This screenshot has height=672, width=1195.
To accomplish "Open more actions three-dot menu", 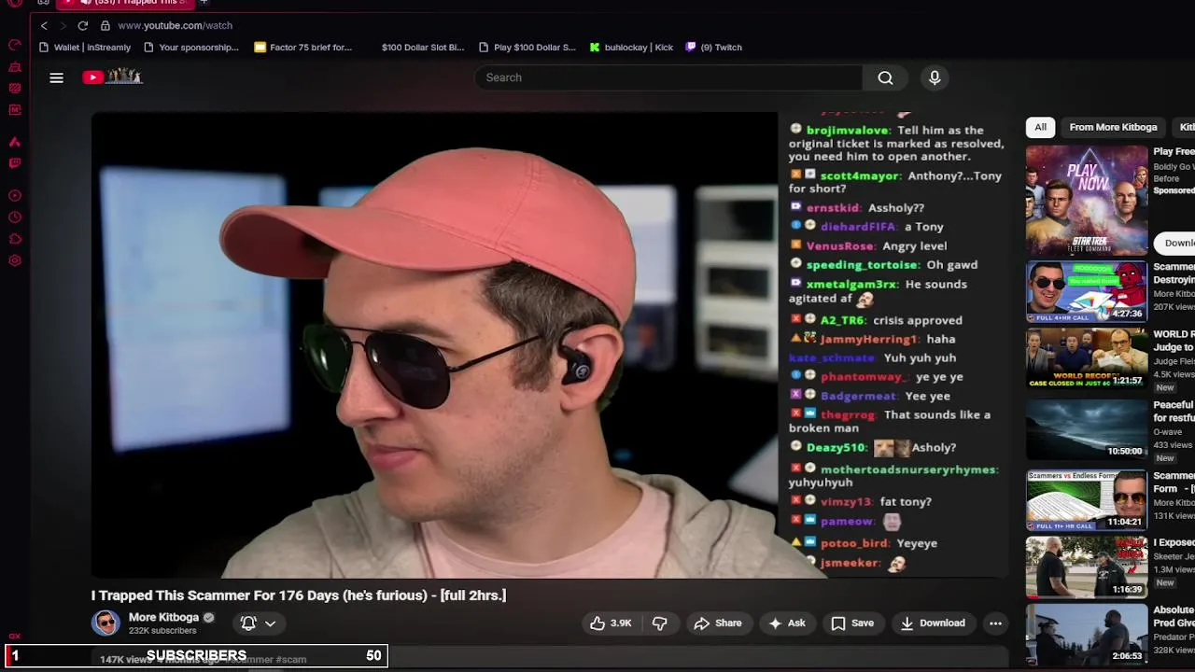I will tap(995, 623).
